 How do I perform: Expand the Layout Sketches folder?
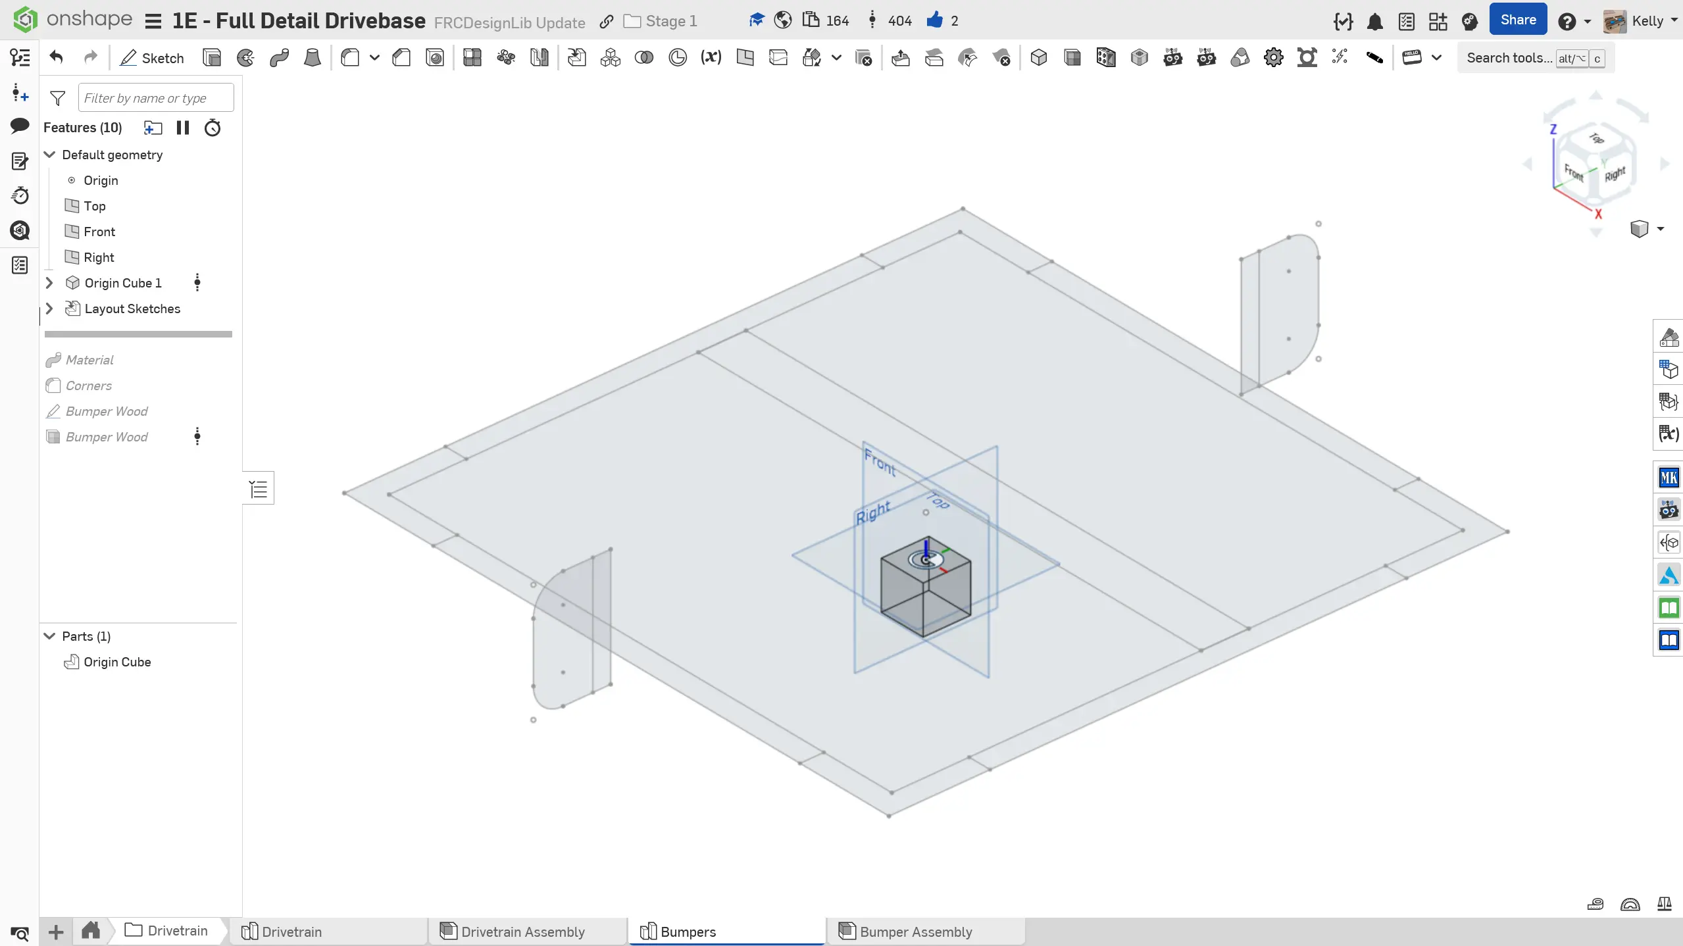pos(49,309)
